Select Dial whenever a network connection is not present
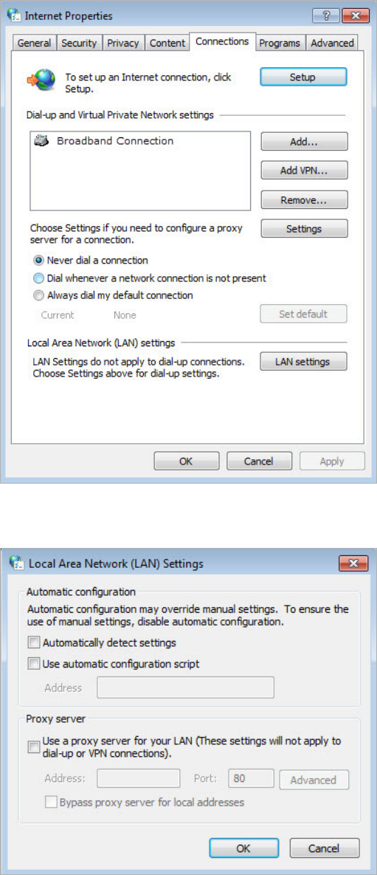This screenshot has width=377, height=875. [38, 278]
